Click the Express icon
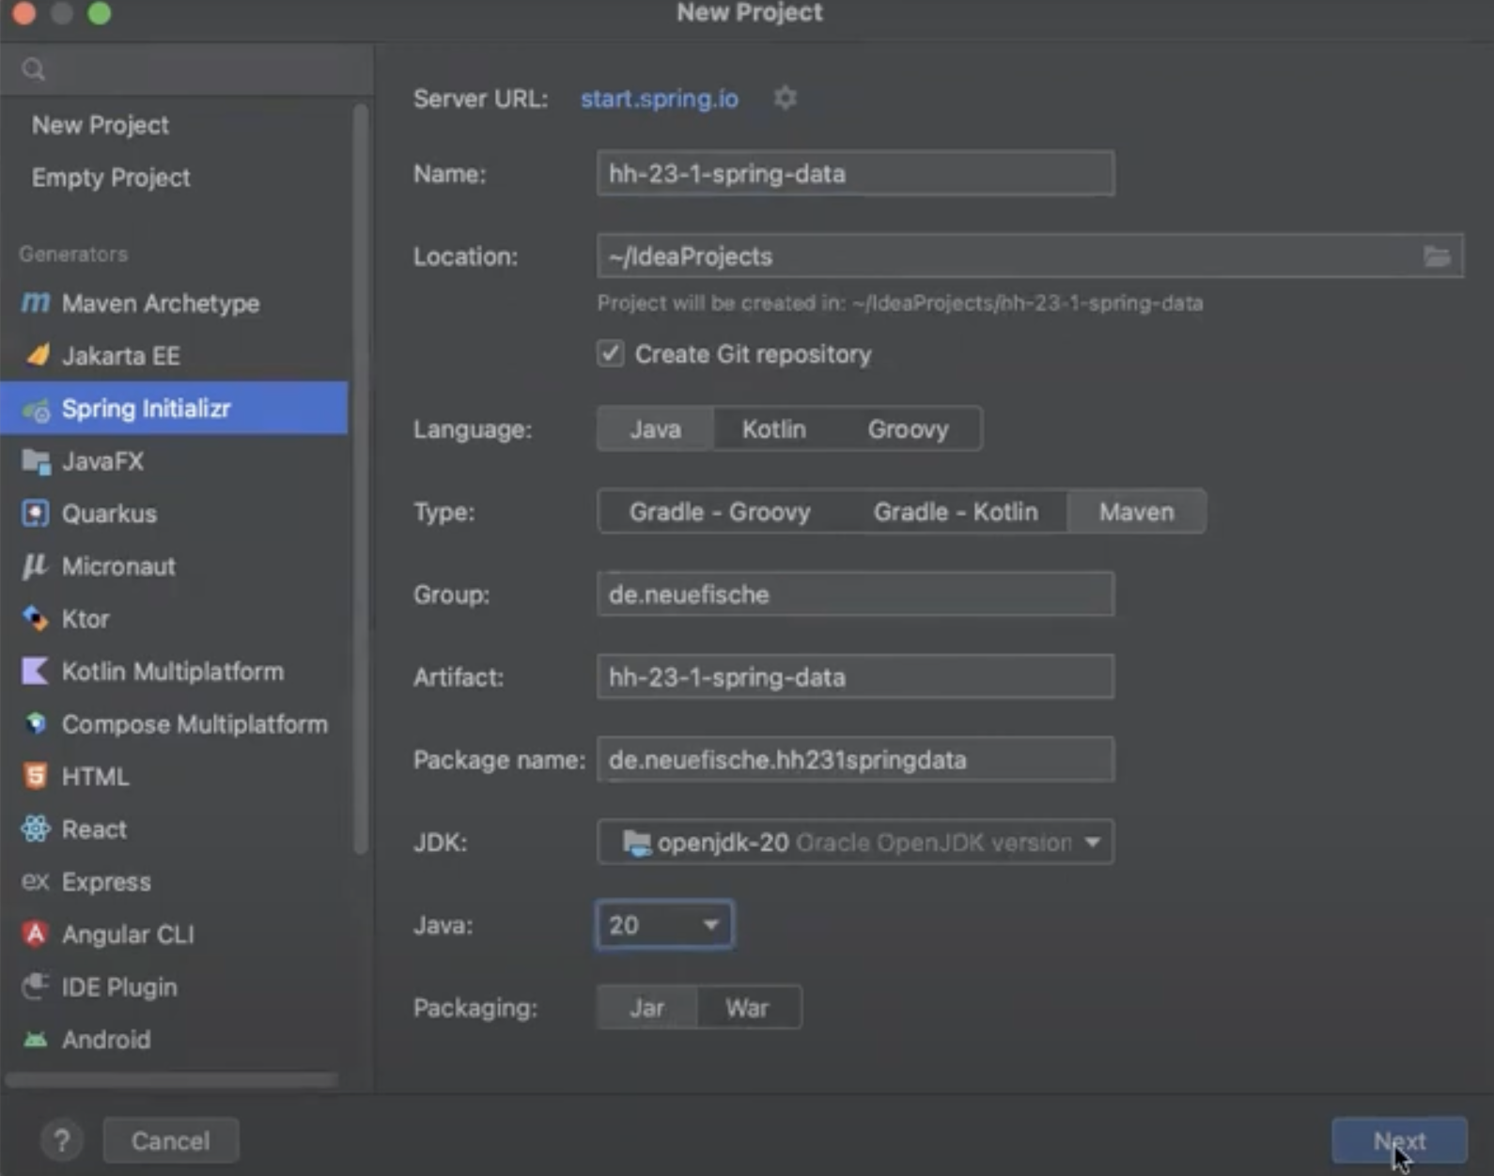 pyautogui.click(x=35, y=881)
